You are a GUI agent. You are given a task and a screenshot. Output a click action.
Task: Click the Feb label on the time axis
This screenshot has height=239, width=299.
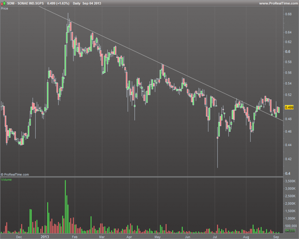(75, 237)
